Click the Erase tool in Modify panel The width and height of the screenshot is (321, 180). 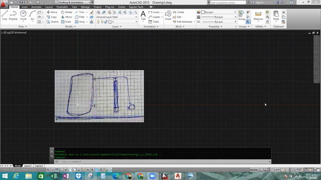92,12
